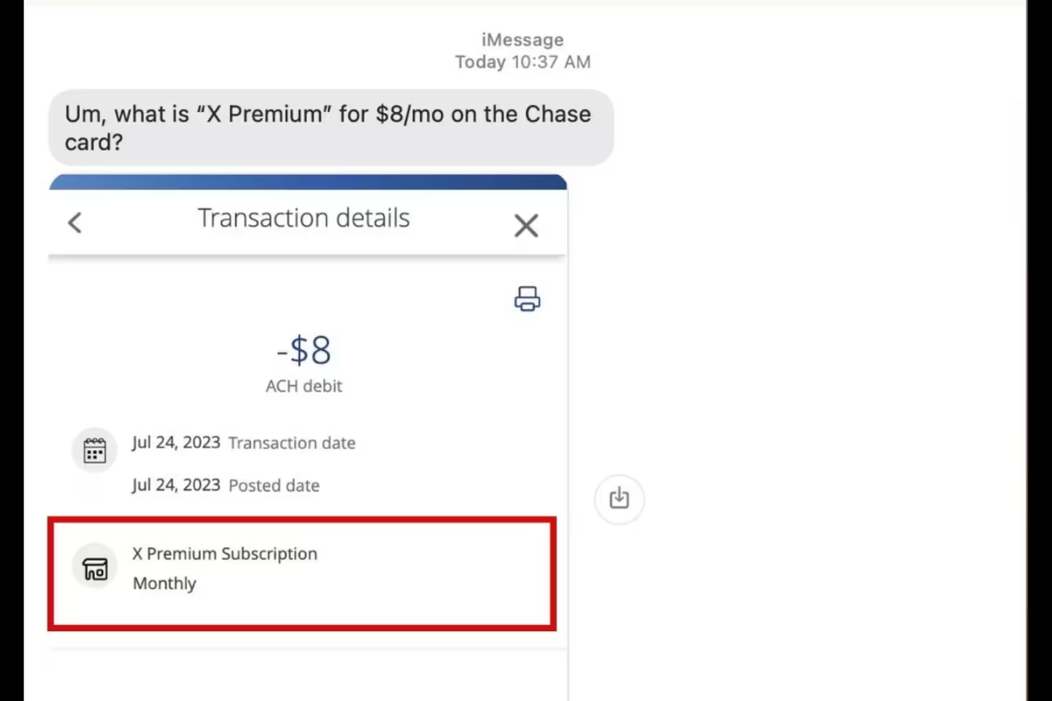The width and height of the screenshot is (1052, 701).
Task: Click the calendar icon beside transaction date
Action: click(x=95, y=450)
